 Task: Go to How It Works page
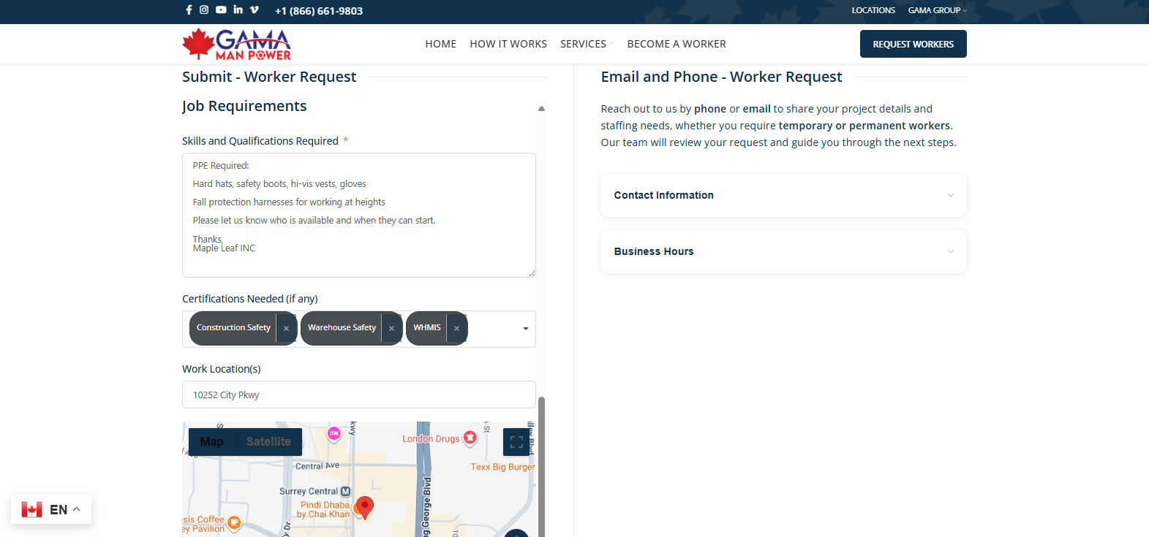point(508,44)
